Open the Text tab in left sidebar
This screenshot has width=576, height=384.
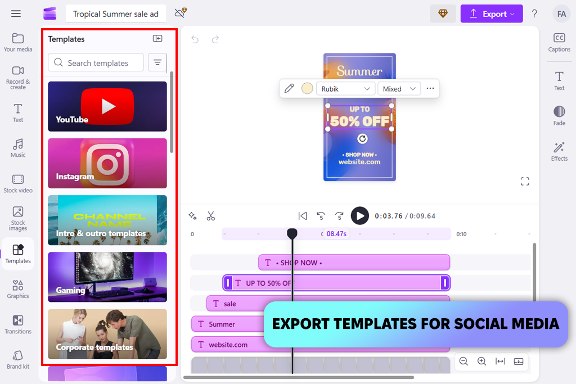click(17, 113)
